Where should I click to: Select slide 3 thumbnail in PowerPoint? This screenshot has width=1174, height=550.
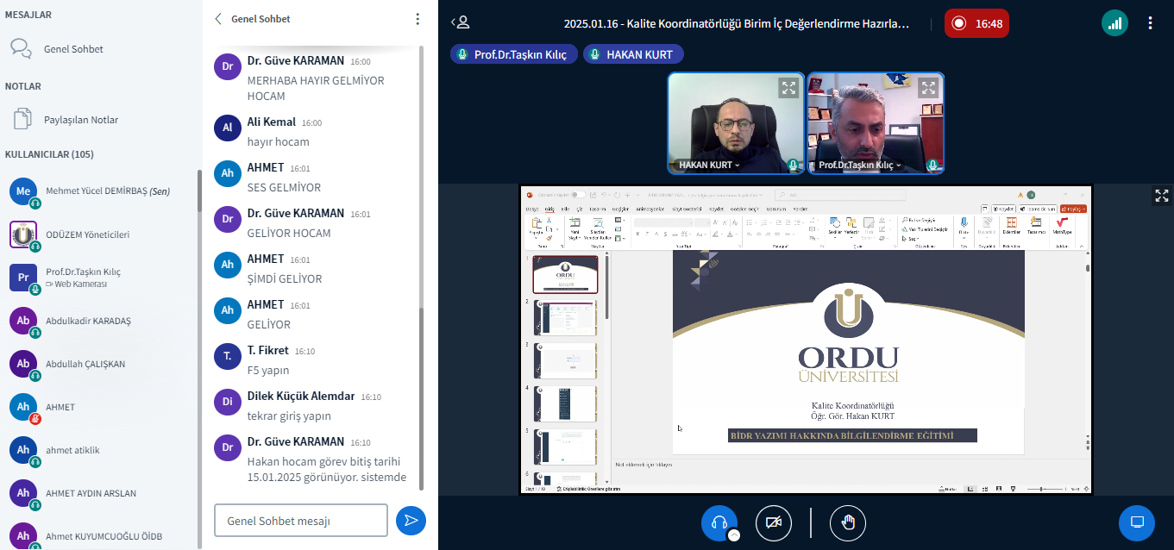pos(565,360)
